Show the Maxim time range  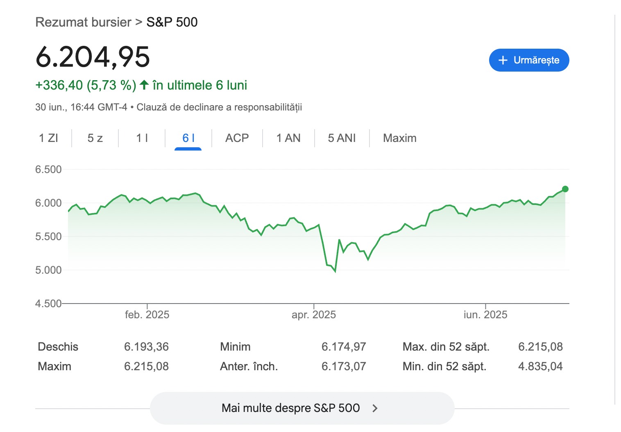tap(400, 138)
